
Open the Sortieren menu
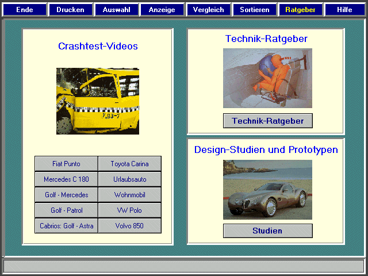point(254,10)
